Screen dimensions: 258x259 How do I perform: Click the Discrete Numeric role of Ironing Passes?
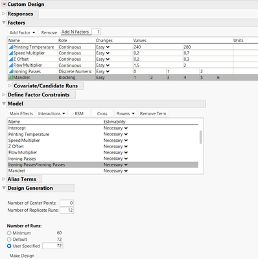(75, 71)
